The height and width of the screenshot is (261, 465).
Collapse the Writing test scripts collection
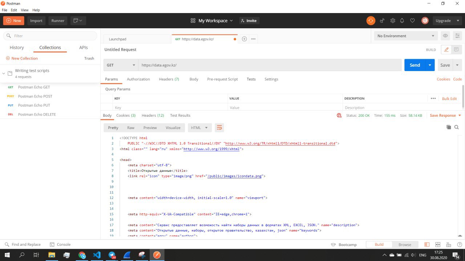click(x=4, y=73)
